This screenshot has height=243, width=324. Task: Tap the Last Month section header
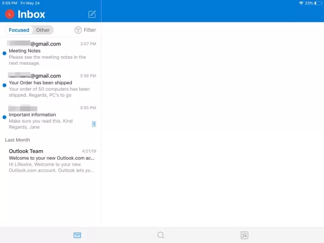tap(18, 140)
